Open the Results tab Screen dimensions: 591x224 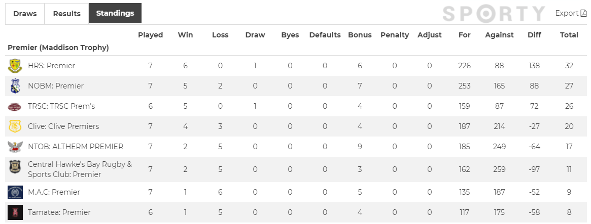pos(66,14)
